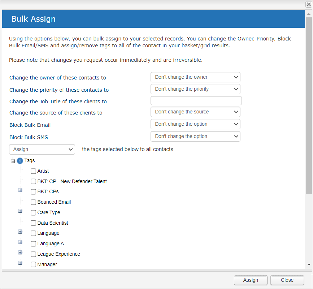
Task: Click the Assign button at the bottom
Action: click(251, 280)
